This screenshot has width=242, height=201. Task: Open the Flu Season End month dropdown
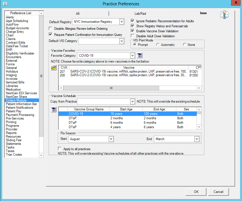(x=197, y=139)
